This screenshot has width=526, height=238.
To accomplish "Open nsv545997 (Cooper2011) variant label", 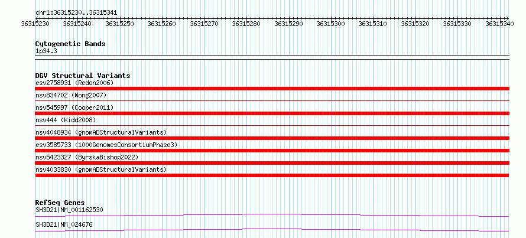I will coord(74,107).
